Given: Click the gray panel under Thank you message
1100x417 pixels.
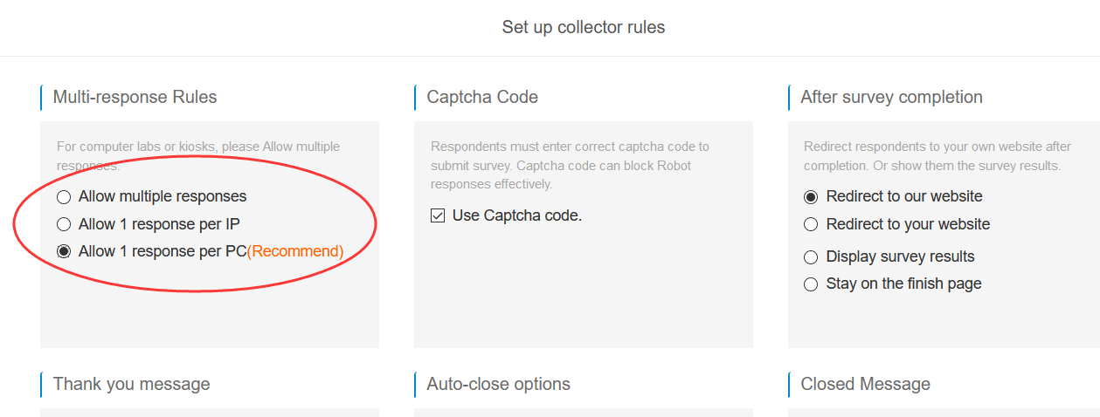Looking at the screenshot, I should [x=210, y=412].
